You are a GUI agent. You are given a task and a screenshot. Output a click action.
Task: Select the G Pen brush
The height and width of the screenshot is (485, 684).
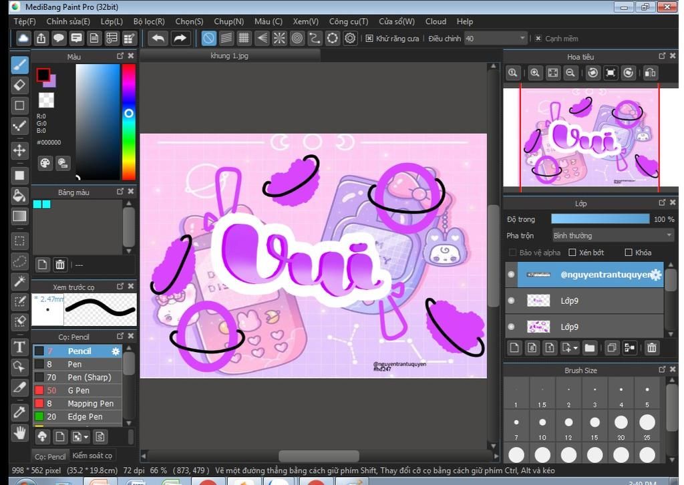tap(78, 390)
